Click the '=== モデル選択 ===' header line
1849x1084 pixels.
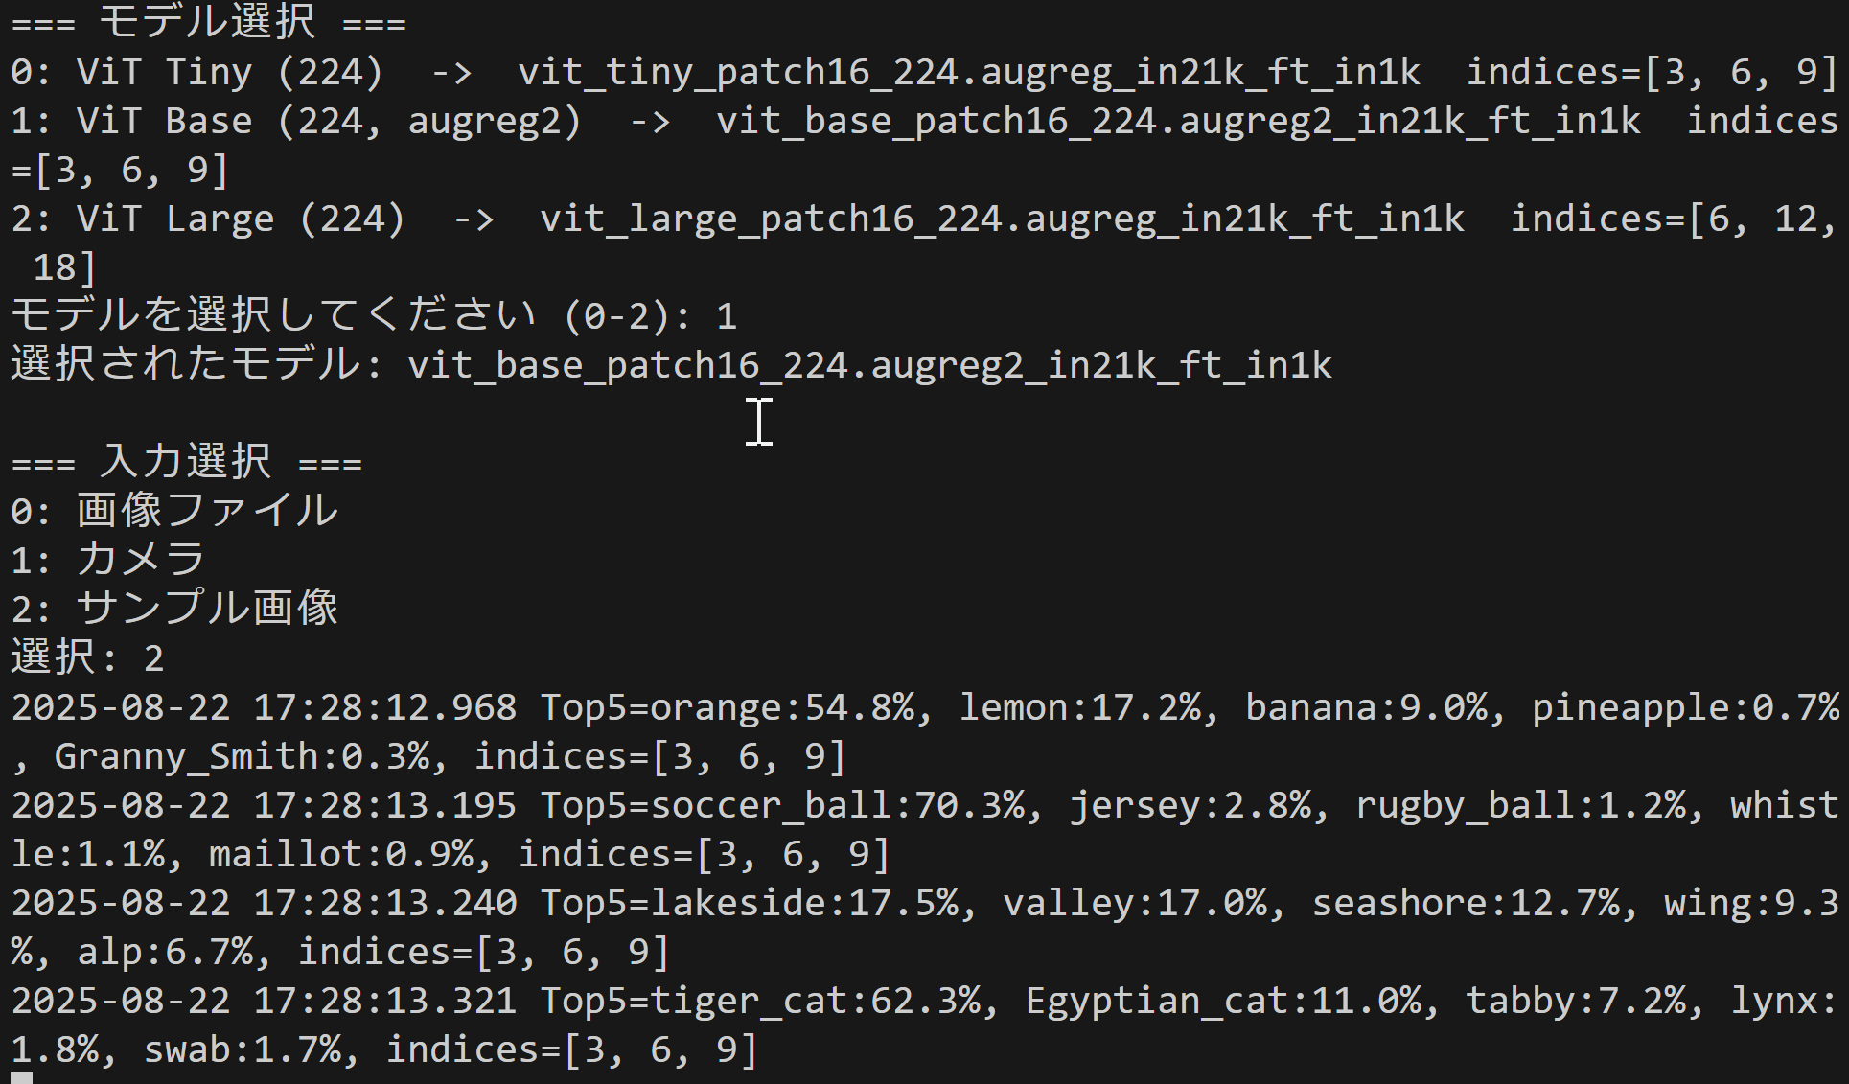pos(209,21)
